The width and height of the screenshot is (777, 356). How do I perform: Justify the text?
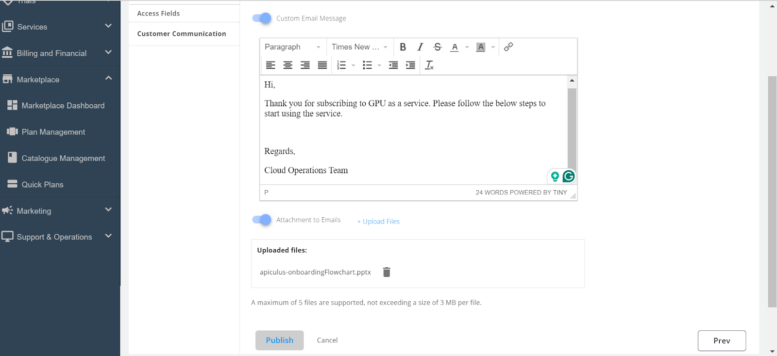(x=322, y=65)
